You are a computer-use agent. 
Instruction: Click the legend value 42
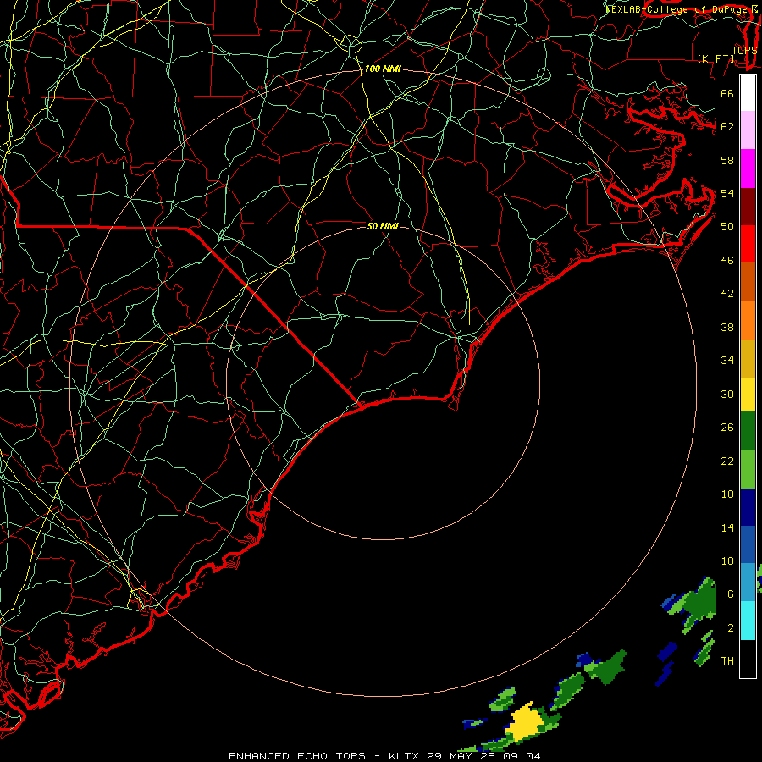pos(727,294)
